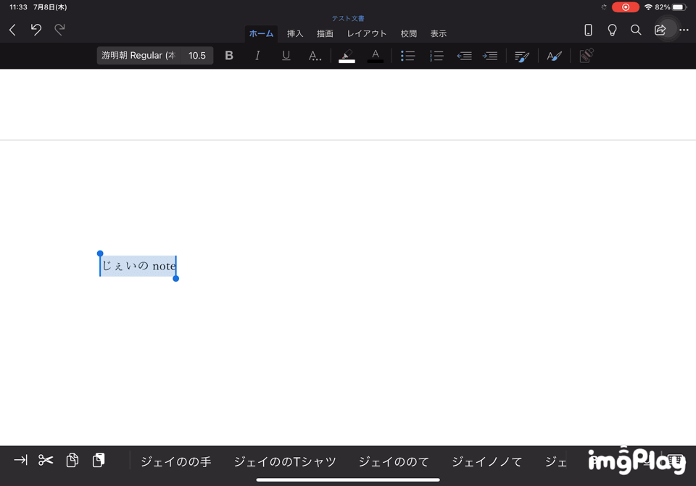Open more formatting options
The width and height of the screenshot is (696, 486).
pyautogui.click(x=315, y=55)
